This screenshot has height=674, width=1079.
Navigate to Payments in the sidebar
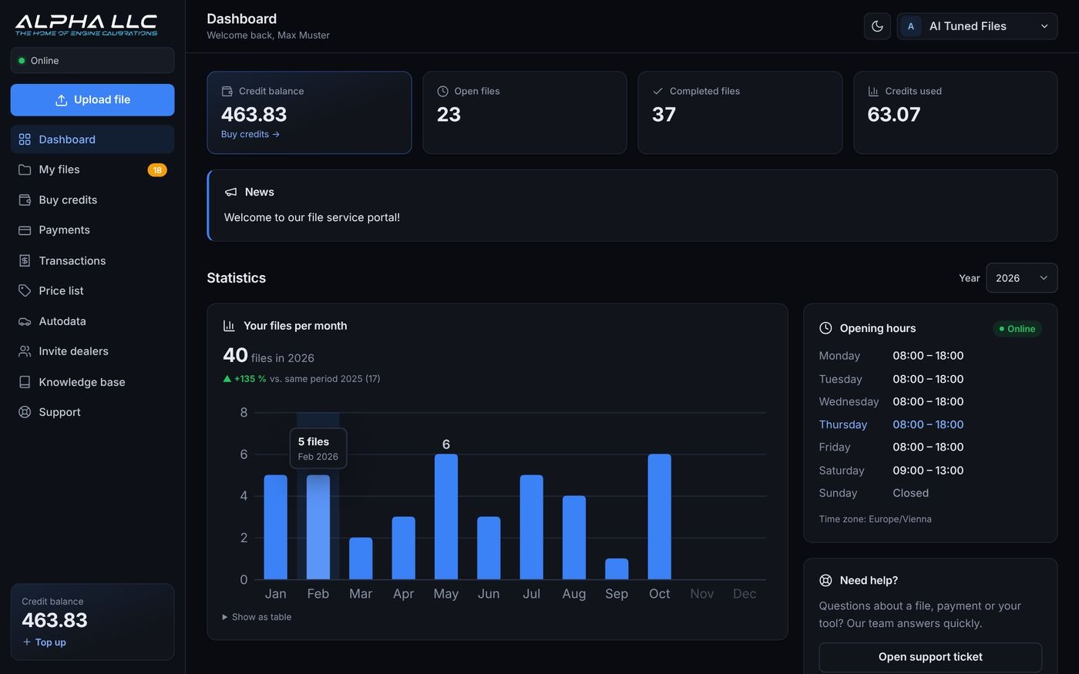pyautogui.click(x=92, y=230)
